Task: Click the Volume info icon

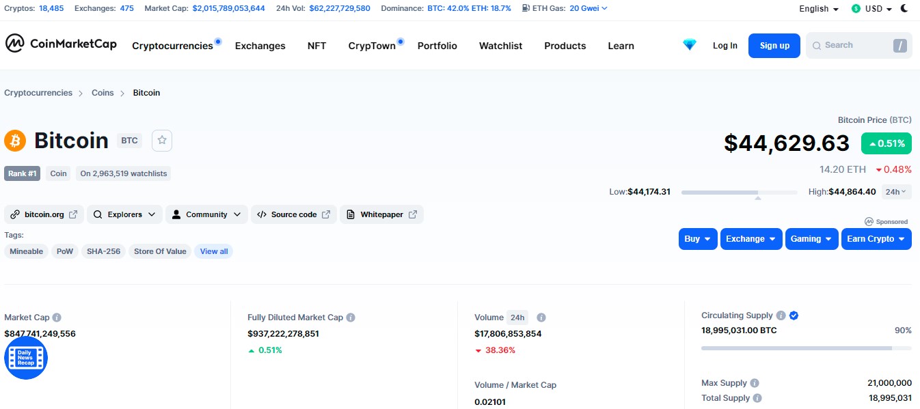Action: [541, 318]
